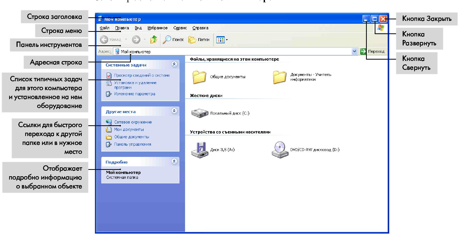Open Forward button history dropdown arrow
This screenshot has width=463, height=245.
point(145,40)
